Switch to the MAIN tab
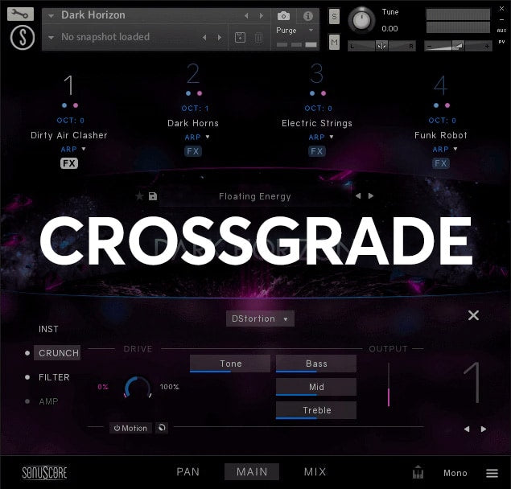Viewport: 511px width, 489px height. point(252,472)
